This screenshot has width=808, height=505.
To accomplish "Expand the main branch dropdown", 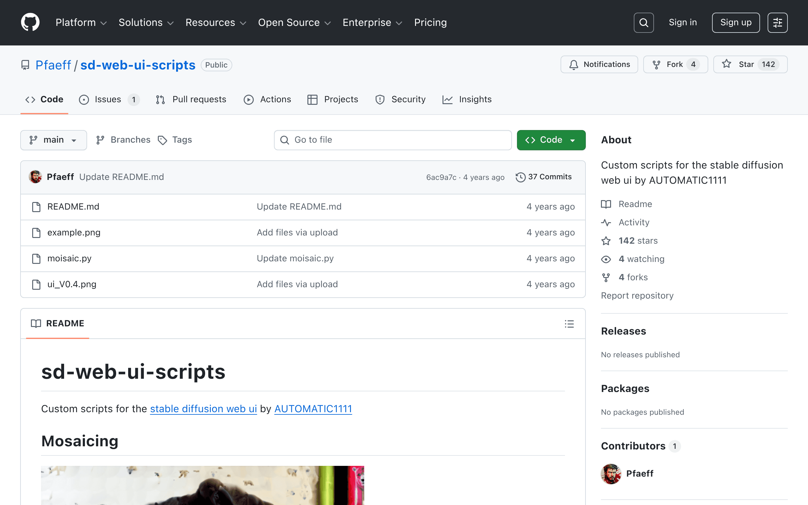I will tap(53, 140).
